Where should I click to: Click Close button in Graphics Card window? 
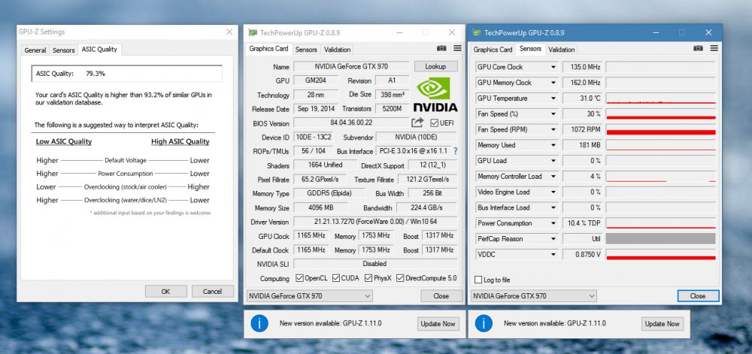click(x=441, y=296)
